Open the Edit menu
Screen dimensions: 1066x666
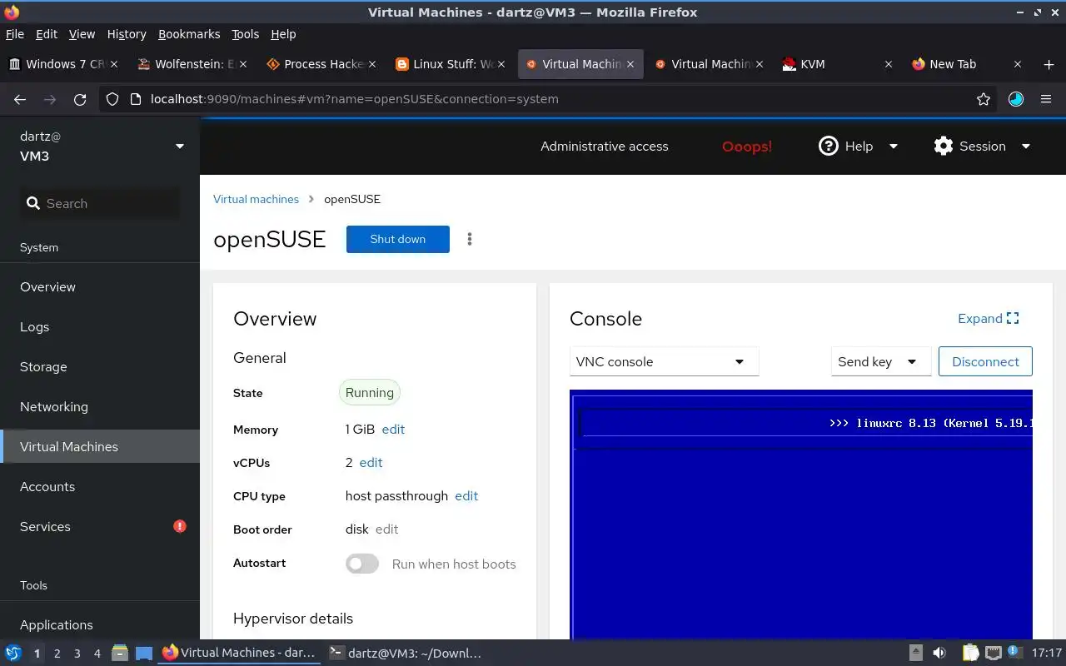point(47,34)
